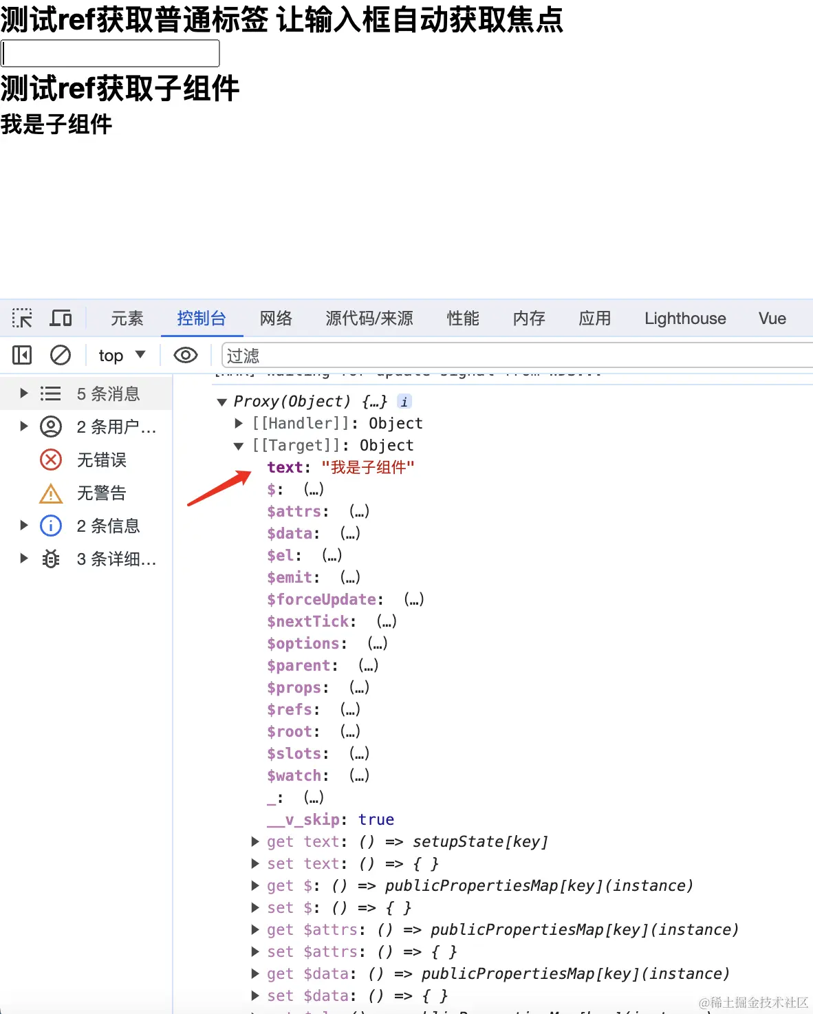
Task: Click the blue info circle icon
Action: tap(51, 526)
